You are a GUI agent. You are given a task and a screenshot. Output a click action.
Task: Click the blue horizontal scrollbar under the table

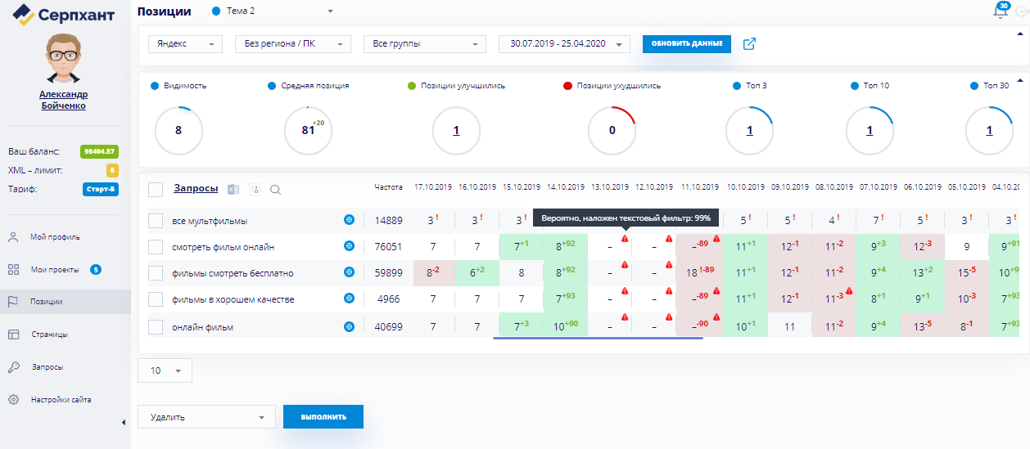[598, 338]
